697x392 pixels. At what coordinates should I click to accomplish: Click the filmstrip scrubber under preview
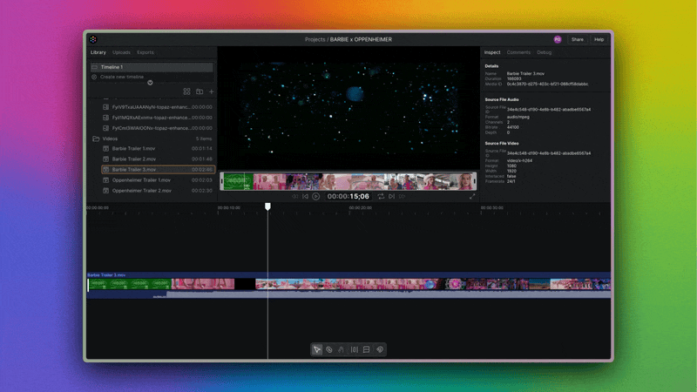point(348,181)
